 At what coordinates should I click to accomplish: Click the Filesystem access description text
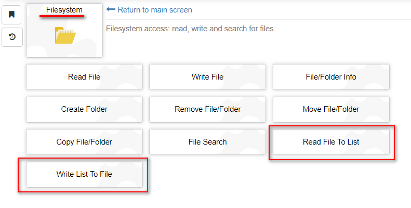click(190, 28)
